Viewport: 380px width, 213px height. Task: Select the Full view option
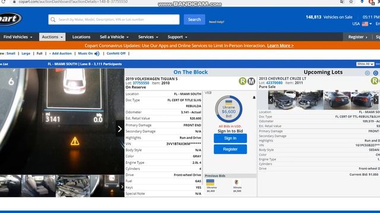click(x=39, y=53)
